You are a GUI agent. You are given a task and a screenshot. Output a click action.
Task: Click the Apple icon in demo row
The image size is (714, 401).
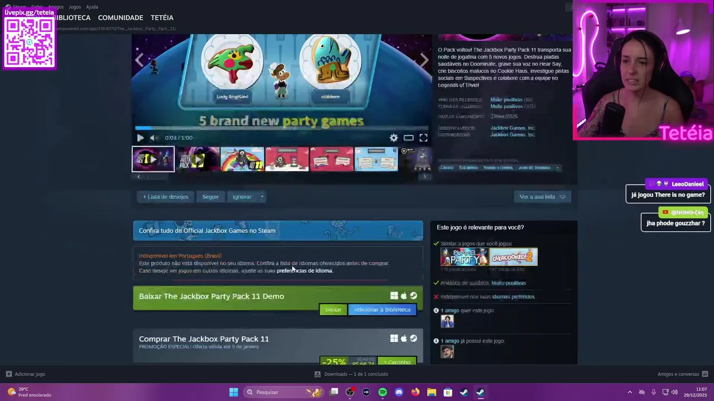pos(404,296)
